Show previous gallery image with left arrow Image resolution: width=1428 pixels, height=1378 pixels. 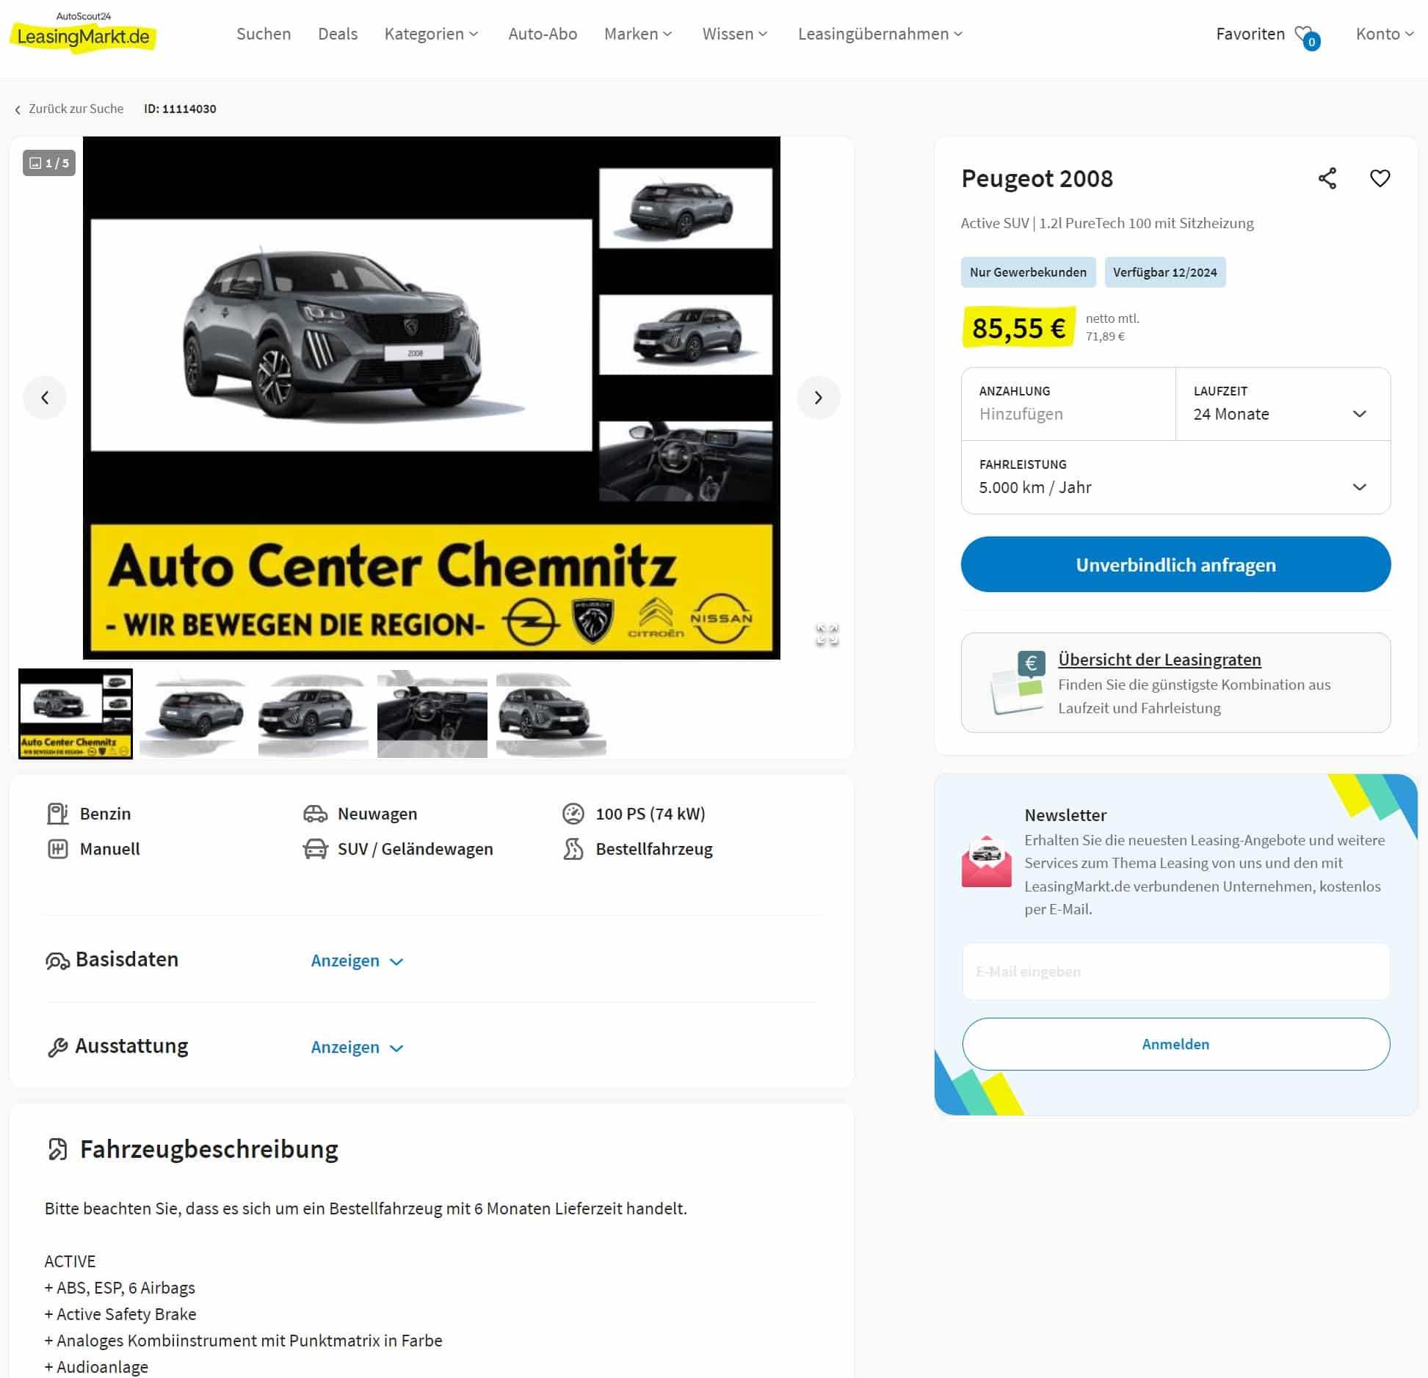[x=45, y=398]
